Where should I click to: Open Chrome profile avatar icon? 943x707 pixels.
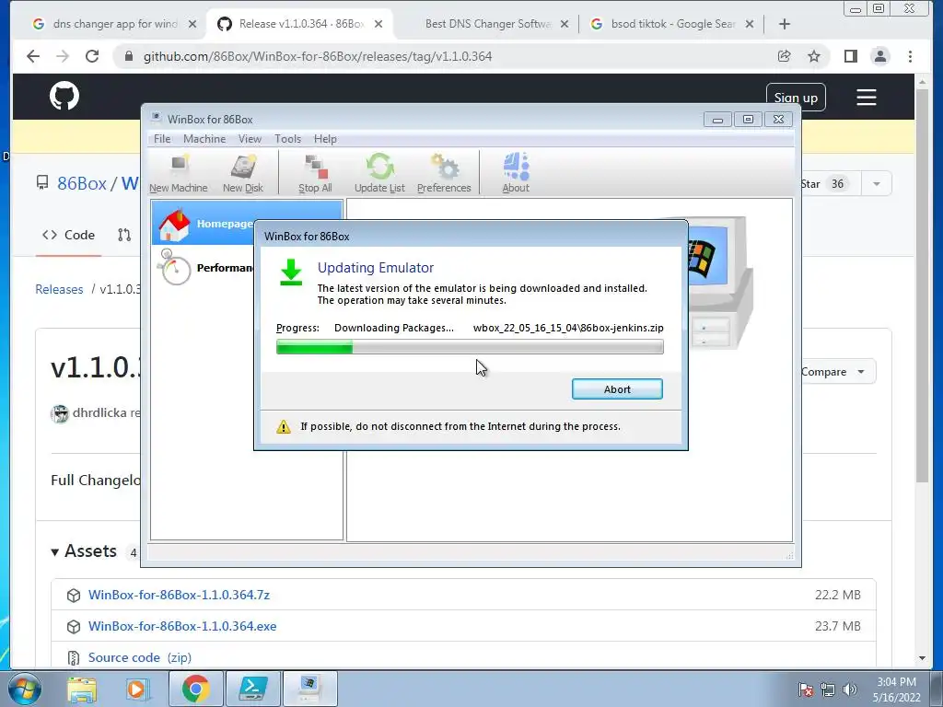coord(879,56)
